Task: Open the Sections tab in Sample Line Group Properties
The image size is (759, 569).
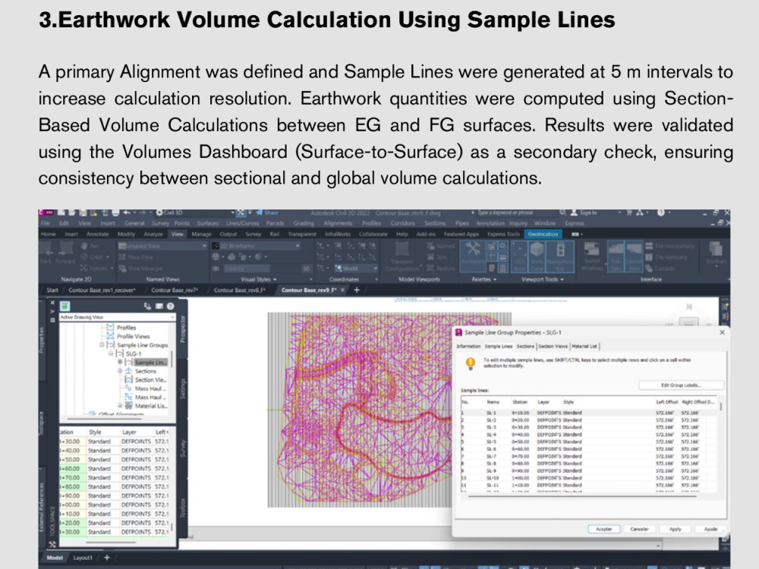Action: [525, 347]
